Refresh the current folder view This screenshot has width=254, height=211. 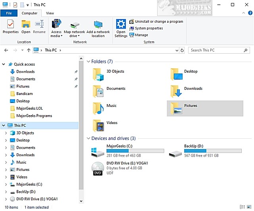(x=182, y=50)
